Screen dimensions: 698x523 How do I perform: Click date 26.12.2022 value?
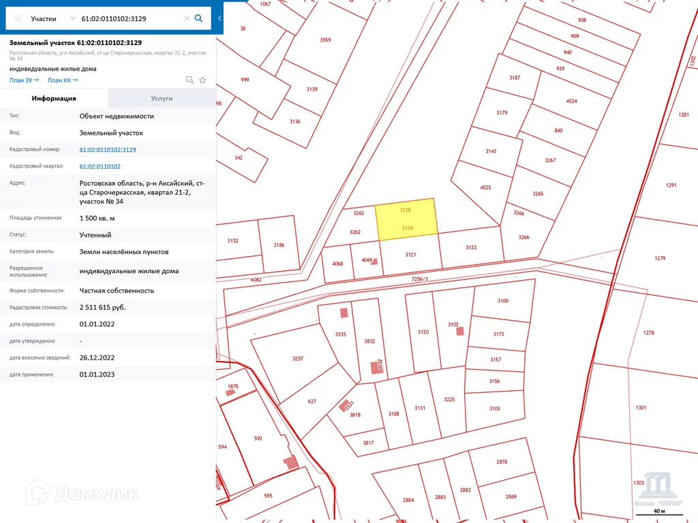pos(97,358)
